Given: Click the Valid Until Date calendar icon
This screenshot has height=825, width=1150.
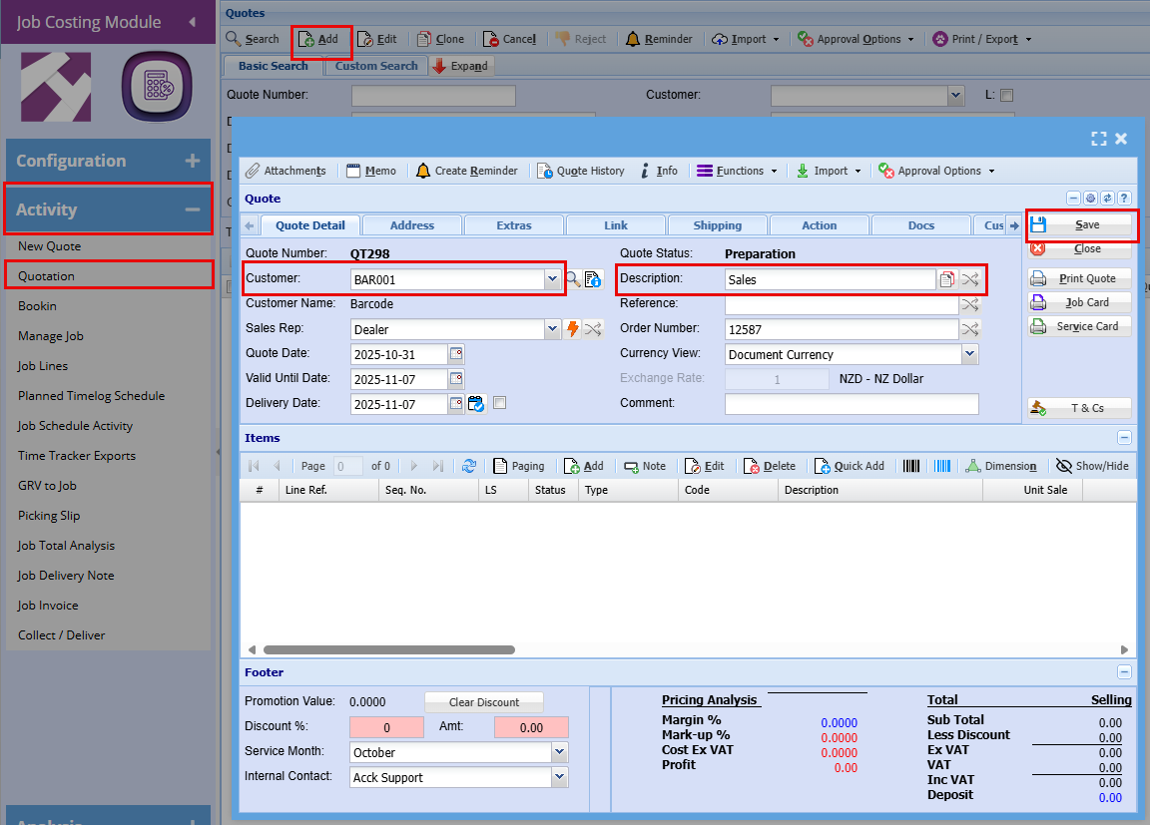Looking at the screenshot, I should click(456, 379).
